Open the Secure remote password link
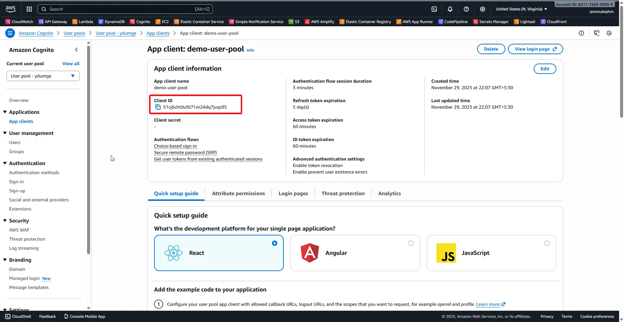 click(185, 152)
